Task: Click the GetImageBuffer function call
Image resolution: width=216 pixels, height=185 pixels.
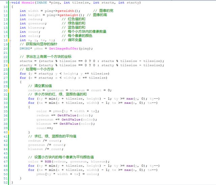Action: (x=64, y=49)
